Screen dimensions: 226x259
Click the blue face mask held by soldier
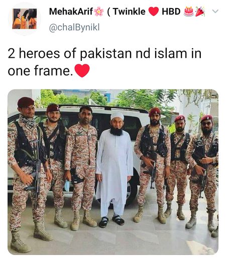[67, 186]
